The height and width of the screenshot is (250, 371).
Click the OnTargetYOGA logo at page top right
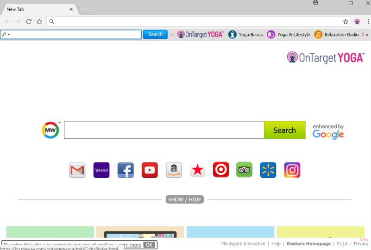(x=326, y=57)
